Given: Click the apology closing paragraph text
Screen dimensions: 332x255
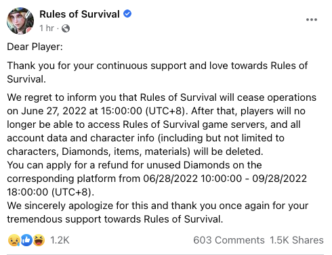Looking at the screenshot, I should point(158,212).
